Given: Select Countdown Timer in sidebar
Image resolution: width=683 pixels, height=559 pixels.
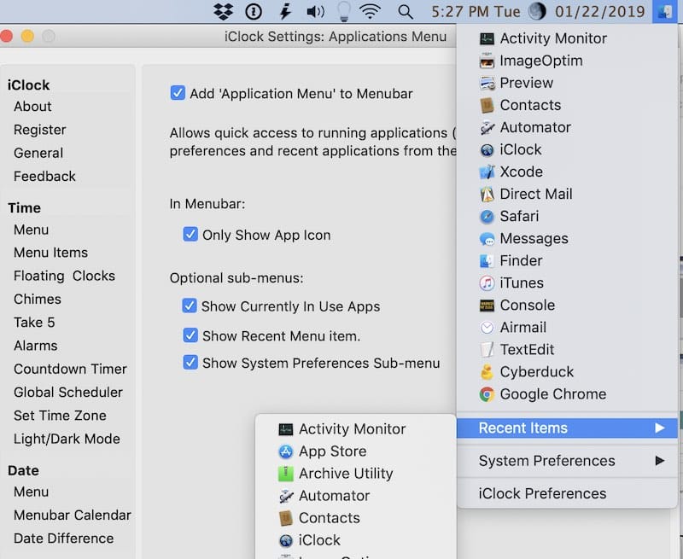Looking at the screenshot, I should (x=70, y=370).
